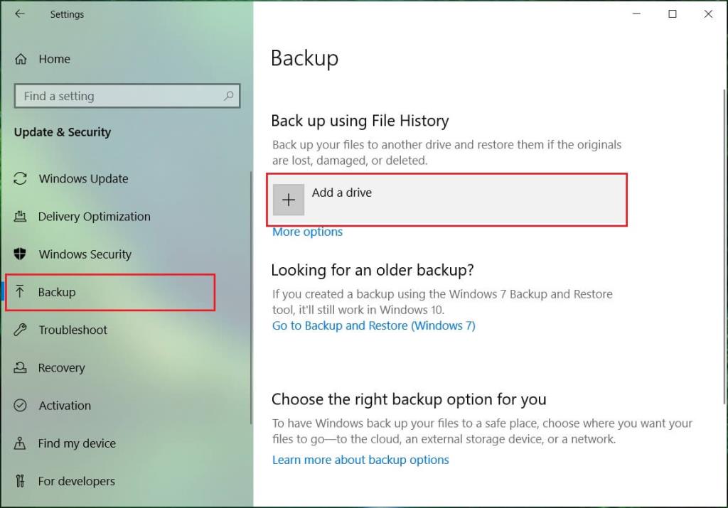Click the Home house icon
The width and height of the screenshot is (728, 508).
point(21,59)
